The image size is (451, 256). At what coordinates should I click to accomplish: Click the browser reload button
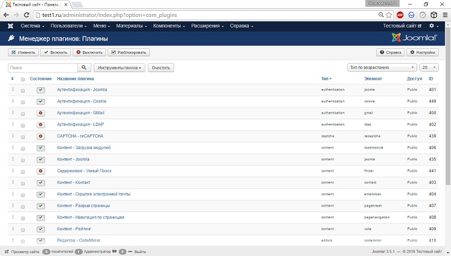pos(26,15)
